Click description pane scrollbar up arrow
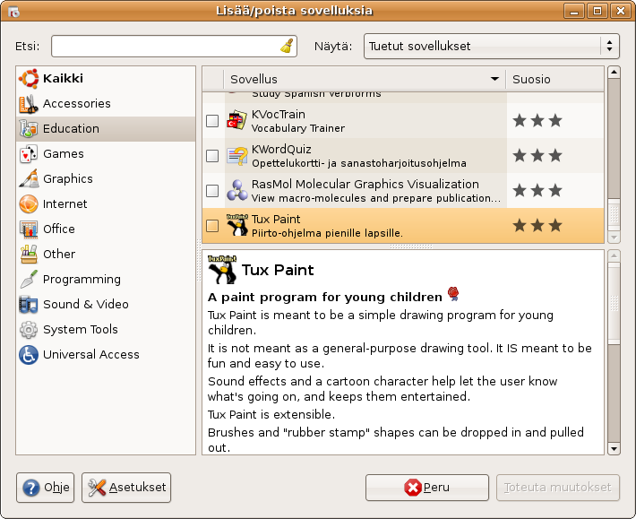The width and height of the screenshot is (636, 519). point(614,256)
